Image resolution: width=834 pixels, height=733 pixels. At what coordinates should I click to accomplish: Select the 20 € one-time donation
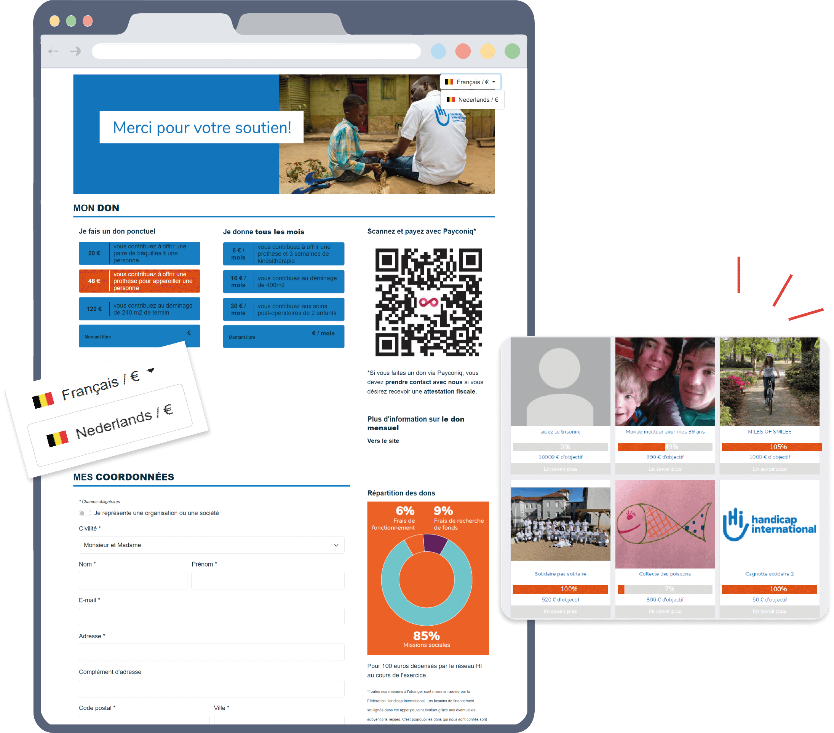coord(139,253)
